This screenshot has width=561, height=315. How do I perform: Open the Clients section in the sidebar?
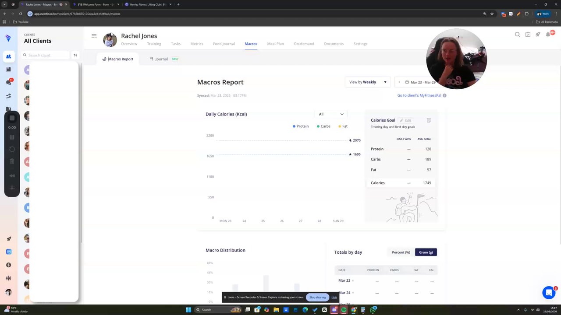click(x=8, y=56)
